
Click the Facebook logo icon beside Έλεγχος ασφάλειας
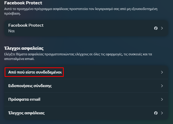(156, 113)
